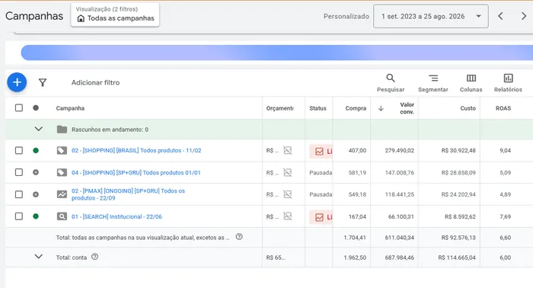Toggle the select-all campaigns header checkbox
533x288 pixels.
tap(19, 107)
